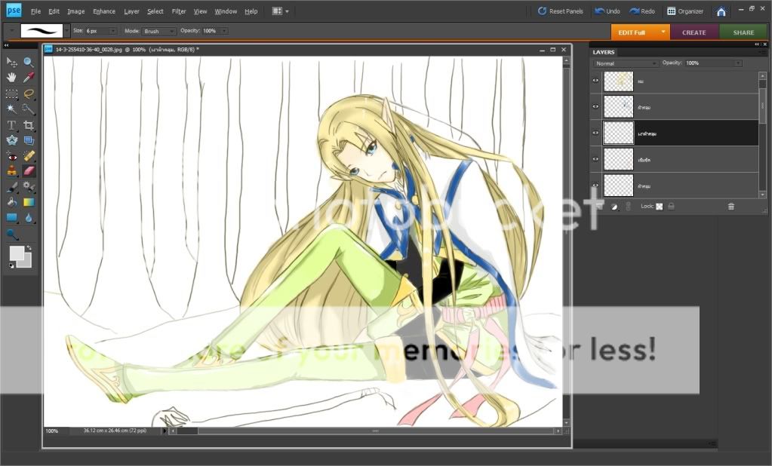Select the Lasso tool
This screenshot has width=772, height=466.
(29, 94)
